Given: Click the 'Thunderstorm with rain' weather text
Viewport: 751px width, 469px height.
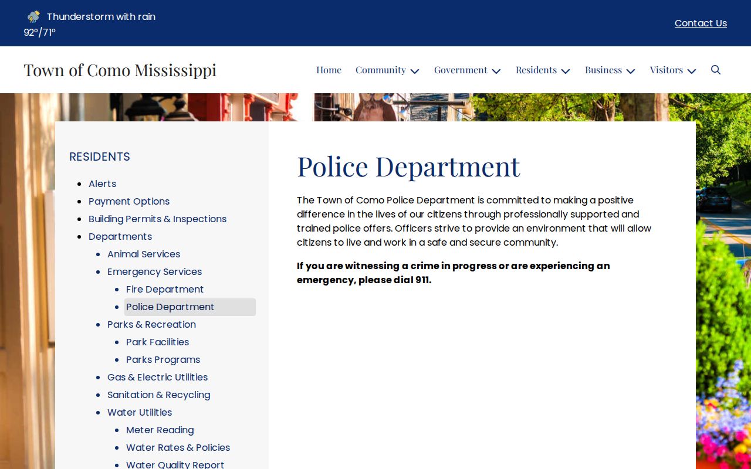Looking at the screenshot, I should [101, 16].
